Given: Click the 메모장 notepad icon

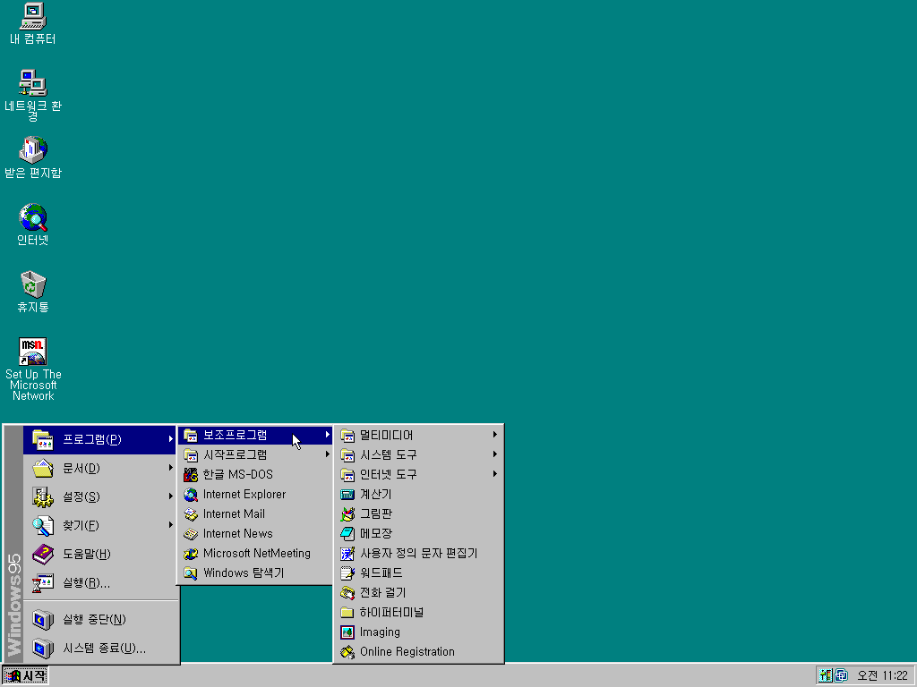Looking at the screenshot, I should [347, 534].
